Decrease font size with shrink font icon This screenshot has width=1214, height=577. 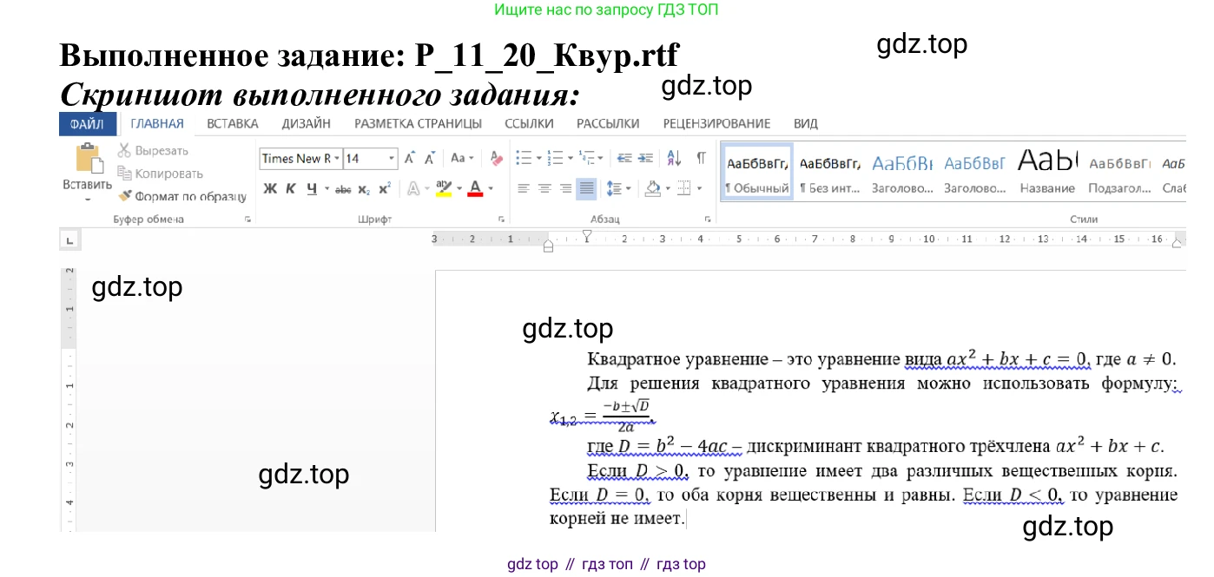[429, 158]
